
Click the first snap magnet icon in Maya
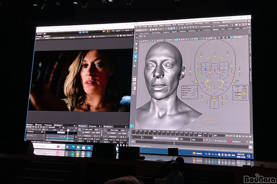click(x=182, y=28)
